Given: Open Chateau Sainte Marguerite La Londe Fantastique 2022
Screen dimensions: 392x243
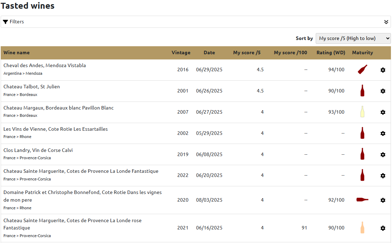Looking at the screenshot, I should click(81, 171).
